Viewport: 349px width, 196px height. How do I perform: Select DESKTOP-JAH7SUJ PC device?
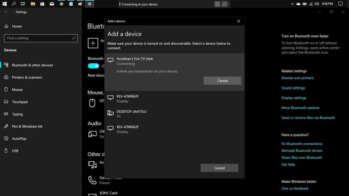[x=174, y=114]
